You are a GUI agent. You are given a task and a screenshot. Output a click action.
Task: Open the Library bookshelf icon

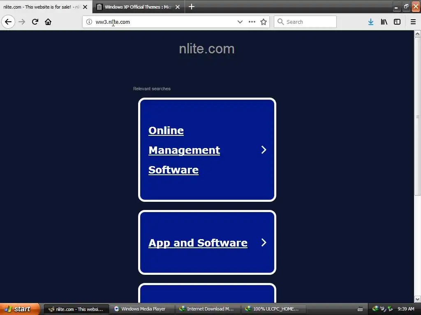384,22
